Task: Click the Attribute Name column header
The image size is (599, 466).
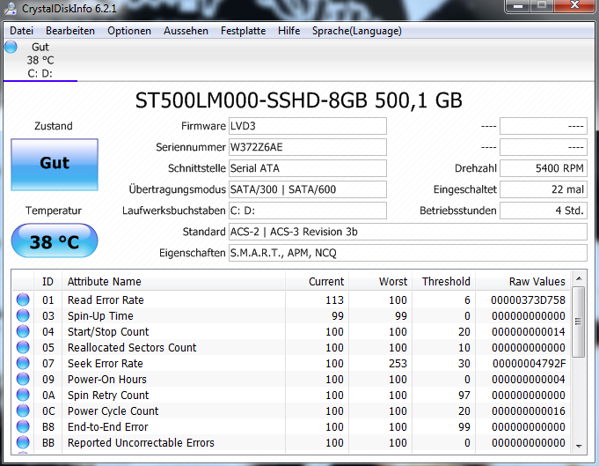Action: coord(173,282)
